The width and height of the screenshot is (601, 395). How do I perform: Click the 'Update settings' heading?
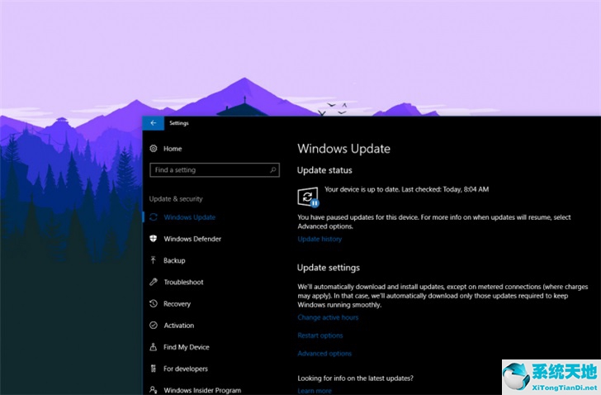coord(328,268)
